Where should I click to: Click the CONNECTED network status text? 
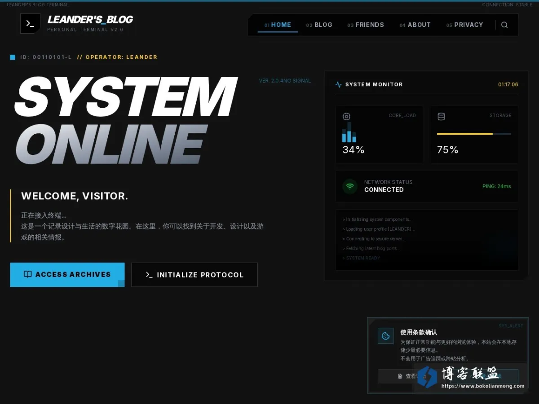click(384, 190)
